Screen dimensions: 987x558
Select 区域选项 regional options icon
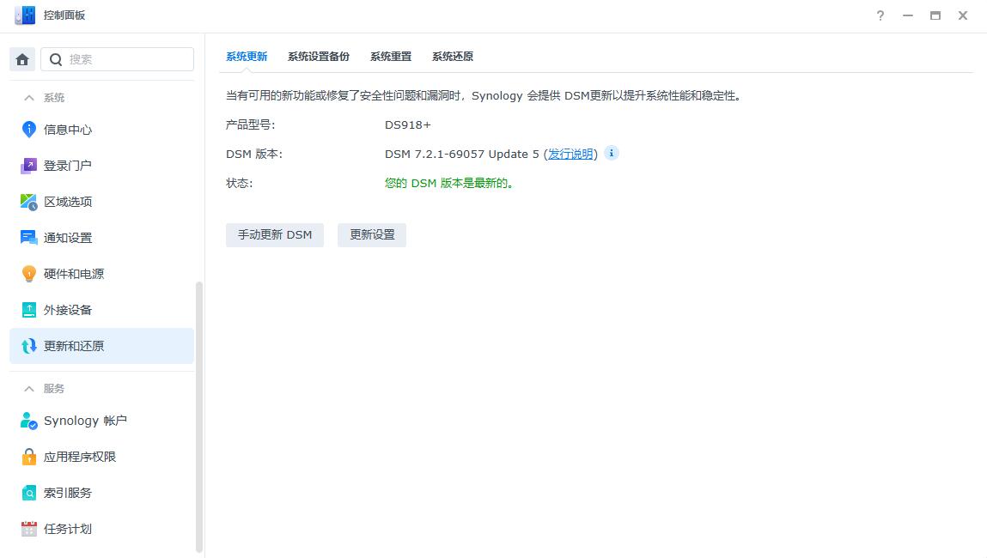pyautogui.click(x=29, y=202)
